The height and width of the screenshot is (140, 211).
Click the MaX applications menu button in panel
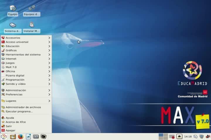click(x=4, y=137)
